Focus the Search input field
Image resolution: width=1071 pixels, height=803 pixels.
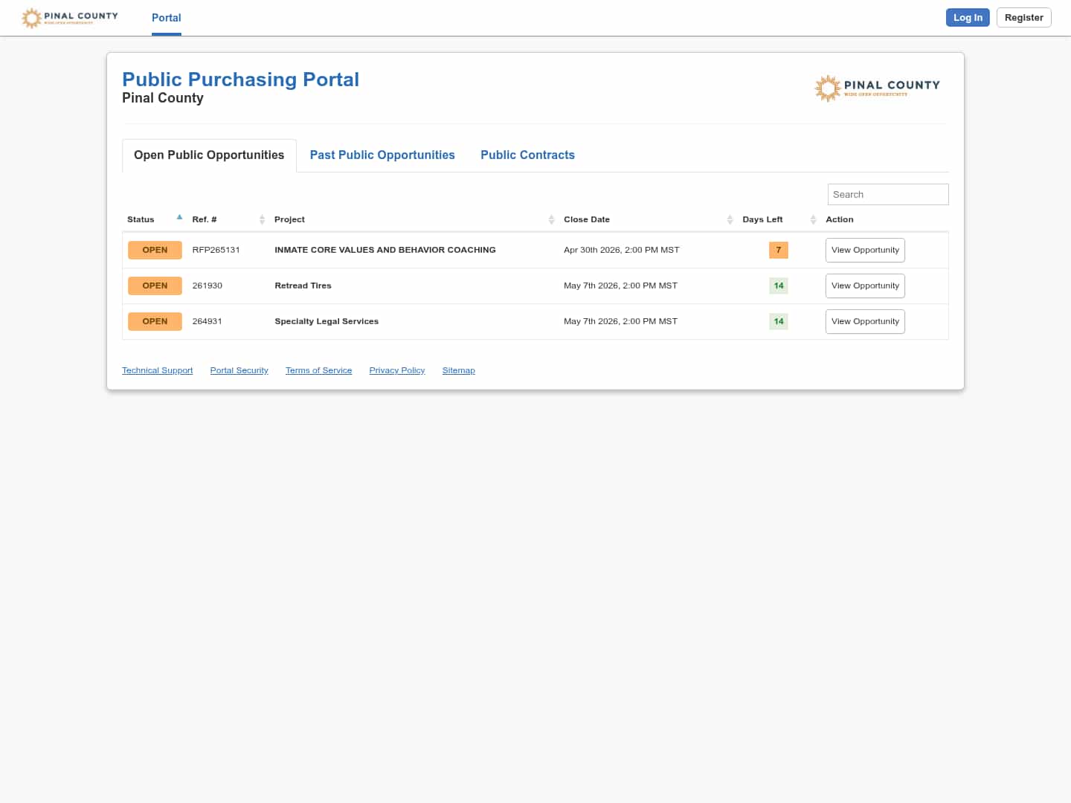(887, 194)
